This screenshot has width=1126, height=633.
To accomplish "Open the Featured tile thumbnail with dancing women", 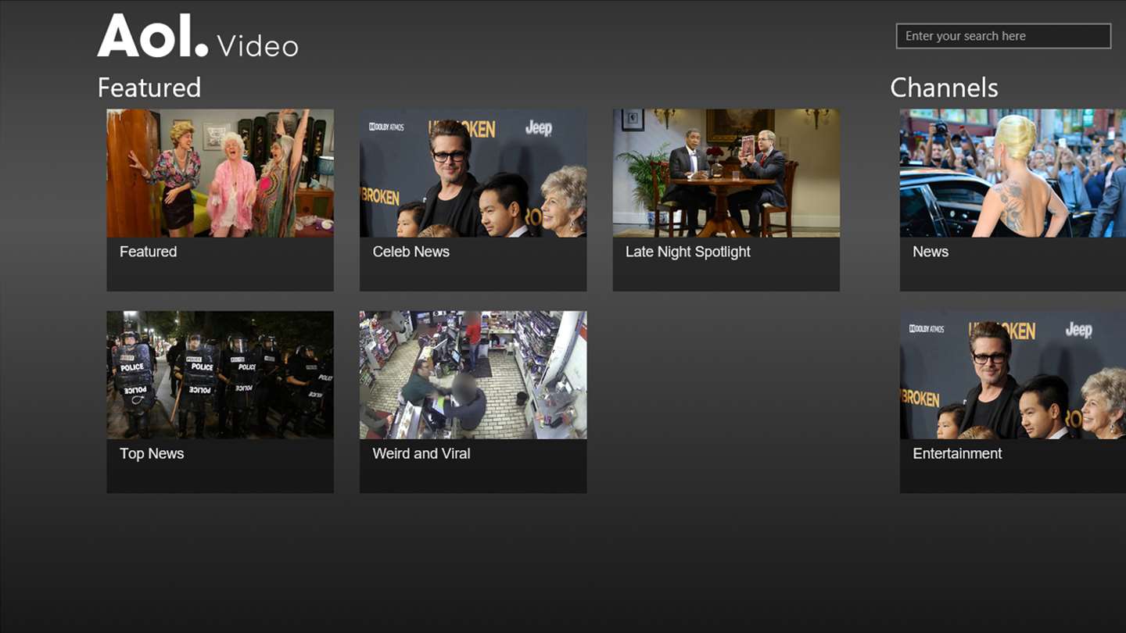I will tap(221, 173).
